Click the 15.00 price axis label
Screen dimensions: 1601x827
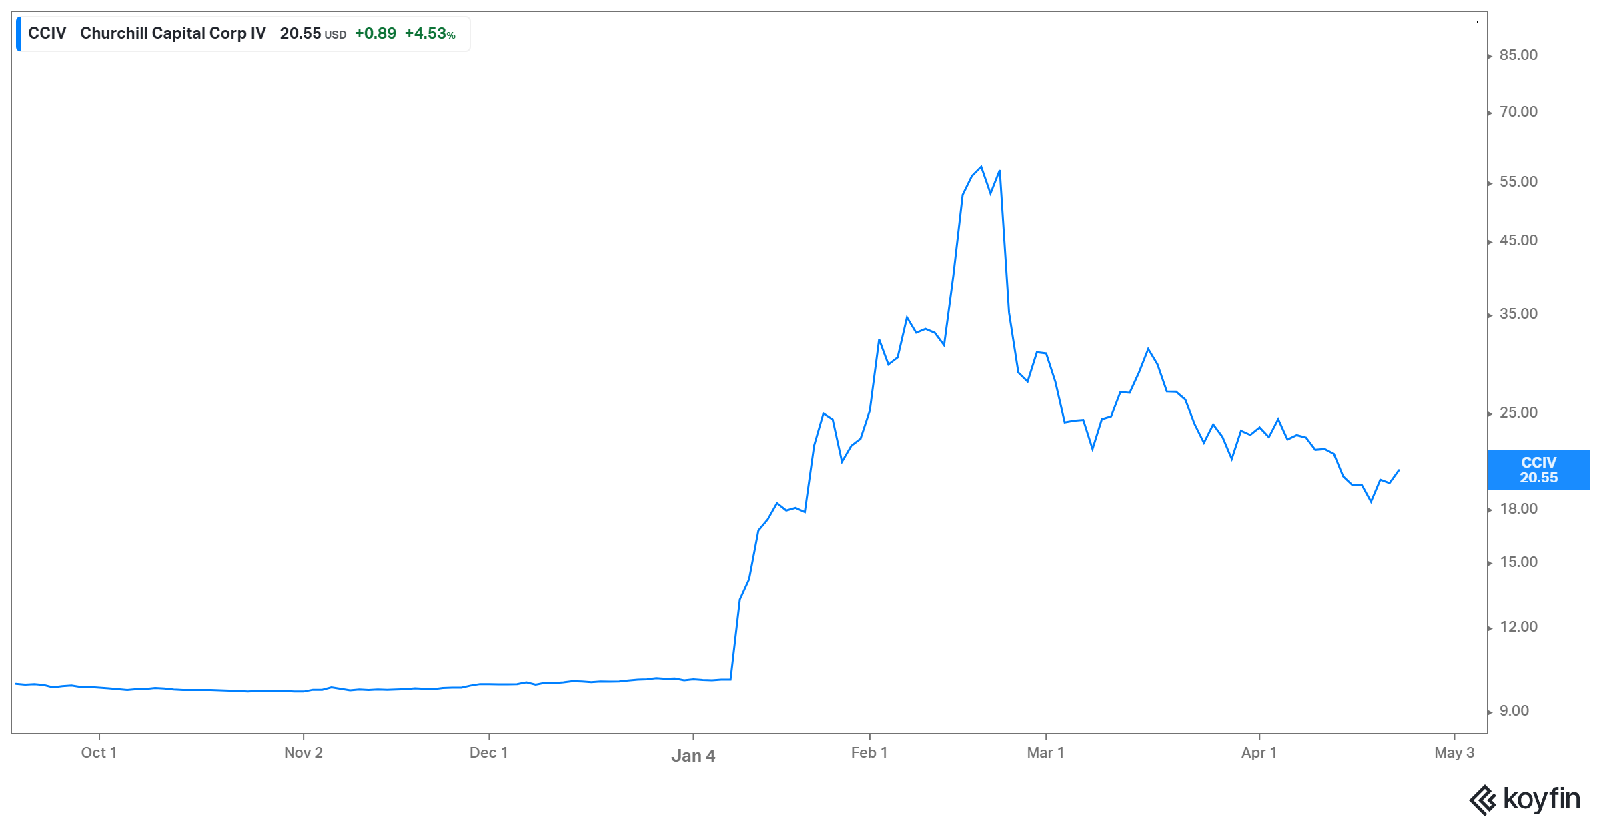[x=1518, y=562]
